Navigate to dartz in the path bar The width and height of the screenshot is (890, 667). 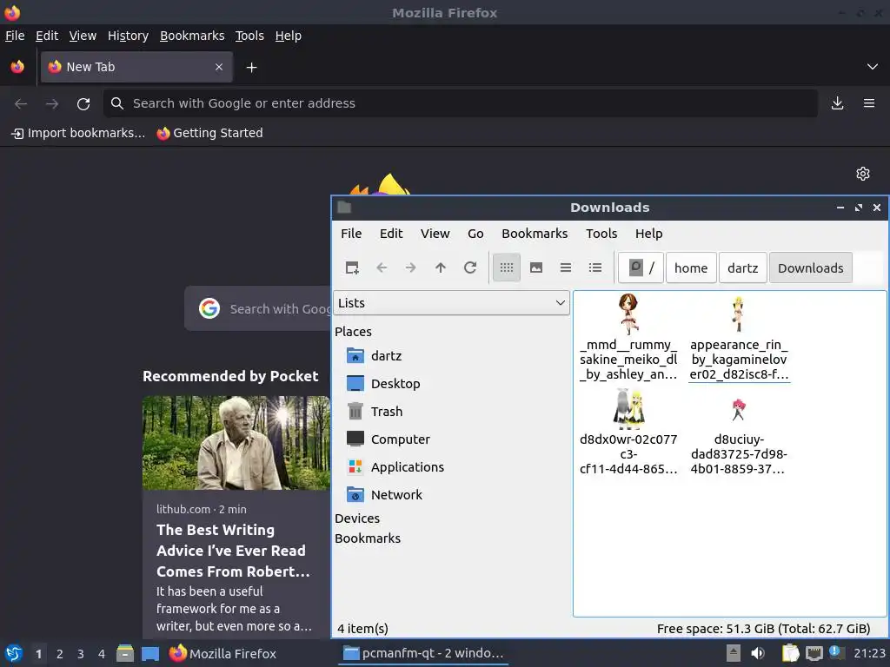742,267
